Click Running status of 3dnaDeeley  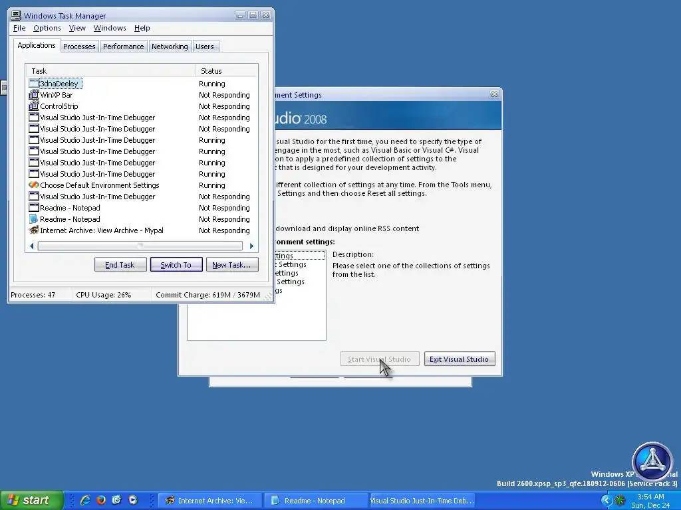(212, 83)
